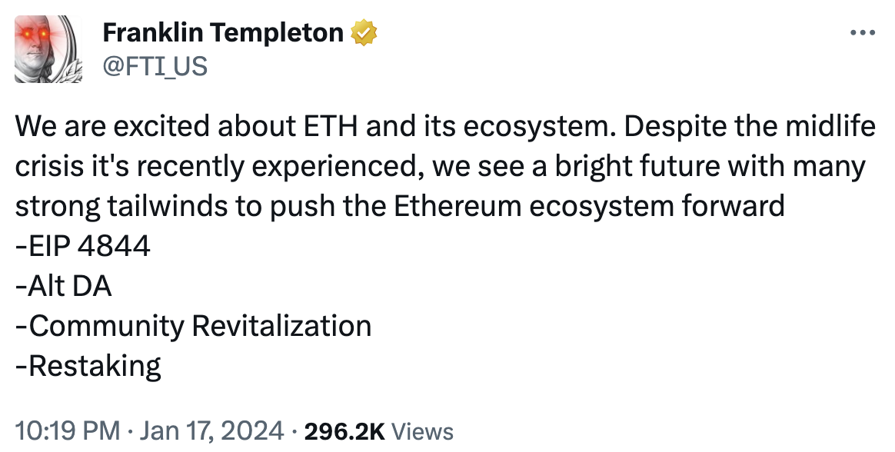Screen dimensions: 895x452
Task: Select the Community Revitalization line in the tweet
Action: (192, 325)
